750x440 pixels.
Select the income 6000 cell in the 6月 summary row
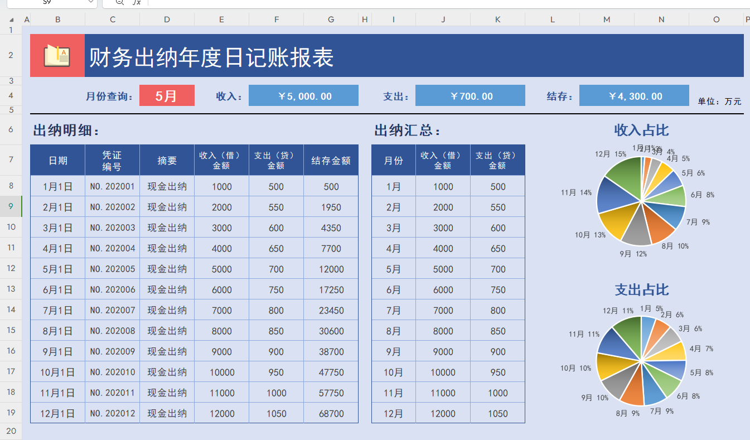(443, 289)
